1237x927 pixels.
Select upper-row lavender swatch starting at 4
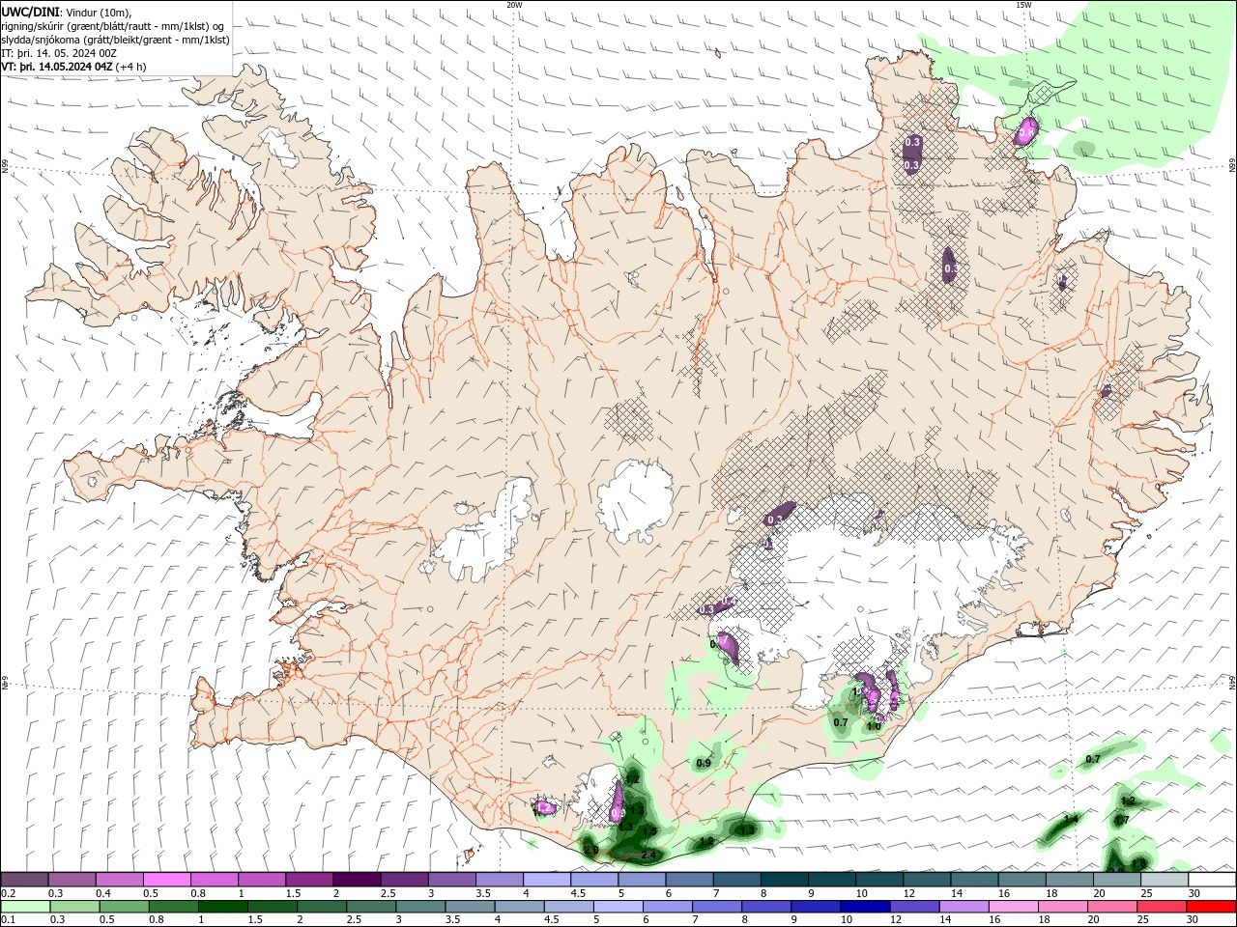pos(547,880)
